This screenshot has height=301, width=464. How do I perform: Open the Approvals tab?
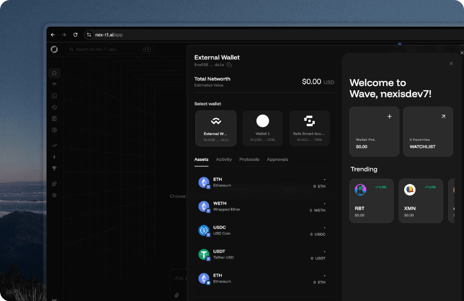tap(277, 159)
